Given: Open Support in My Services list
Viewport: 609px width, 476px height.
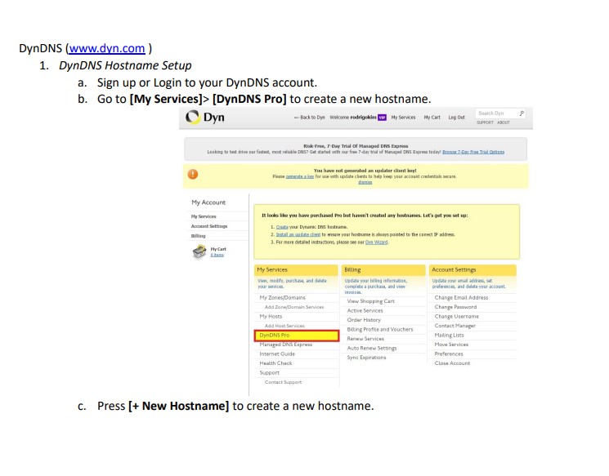Looking at the screenshot, I should 270,372.
